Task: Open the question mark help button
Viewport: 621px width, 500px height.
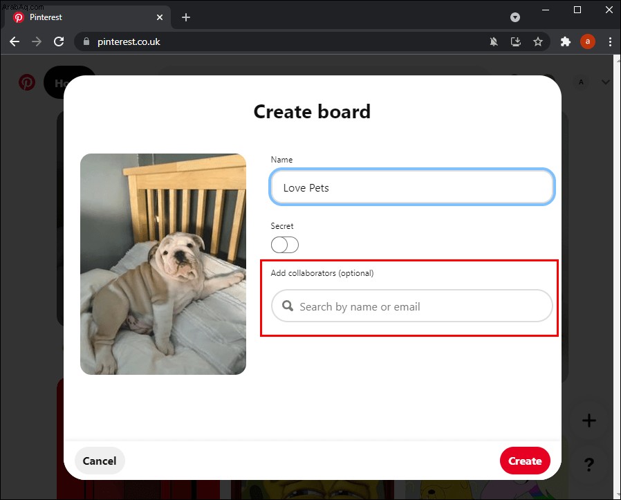Action: [589, 464]
